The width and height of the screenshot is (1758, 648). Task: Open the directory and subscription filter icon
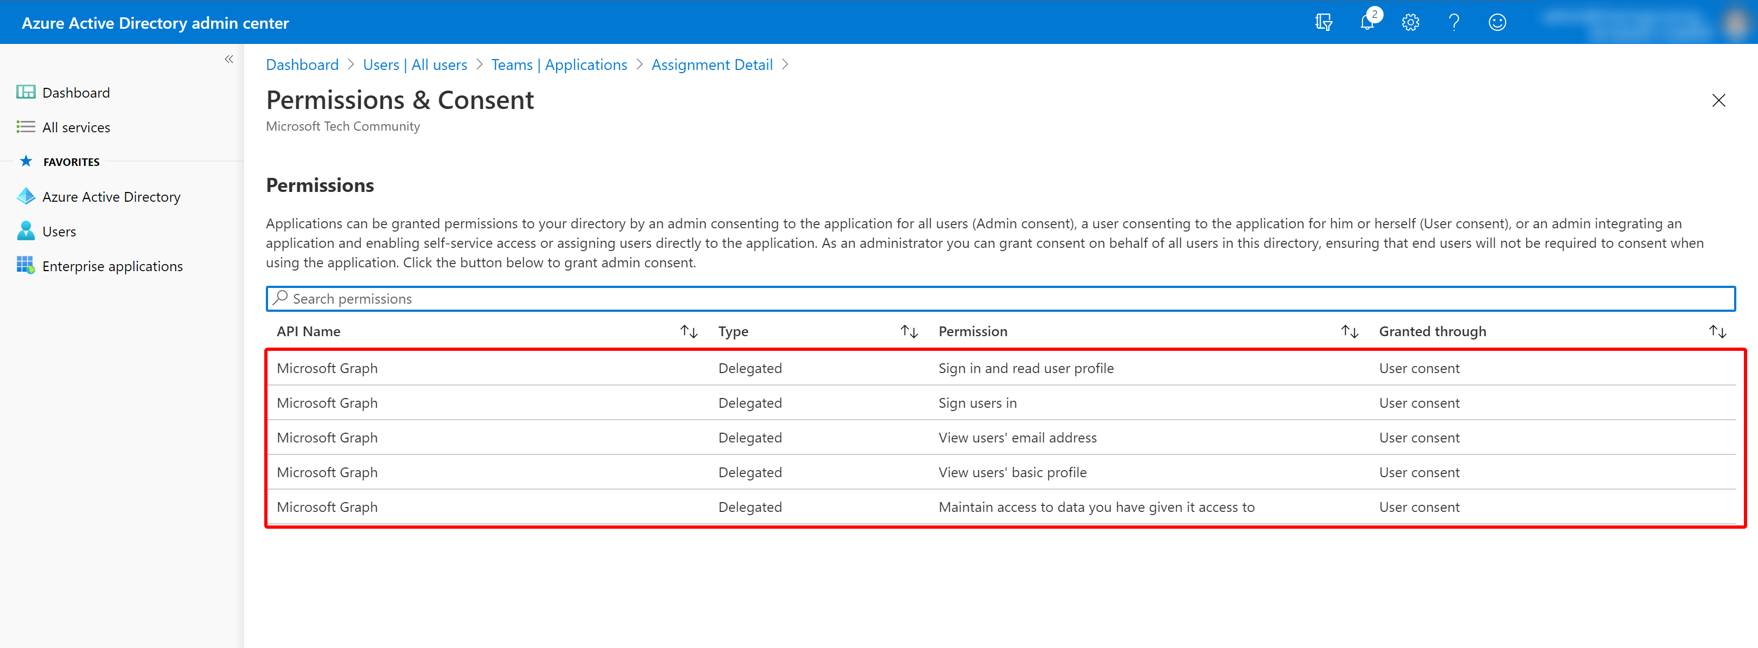coord(1323,23)
